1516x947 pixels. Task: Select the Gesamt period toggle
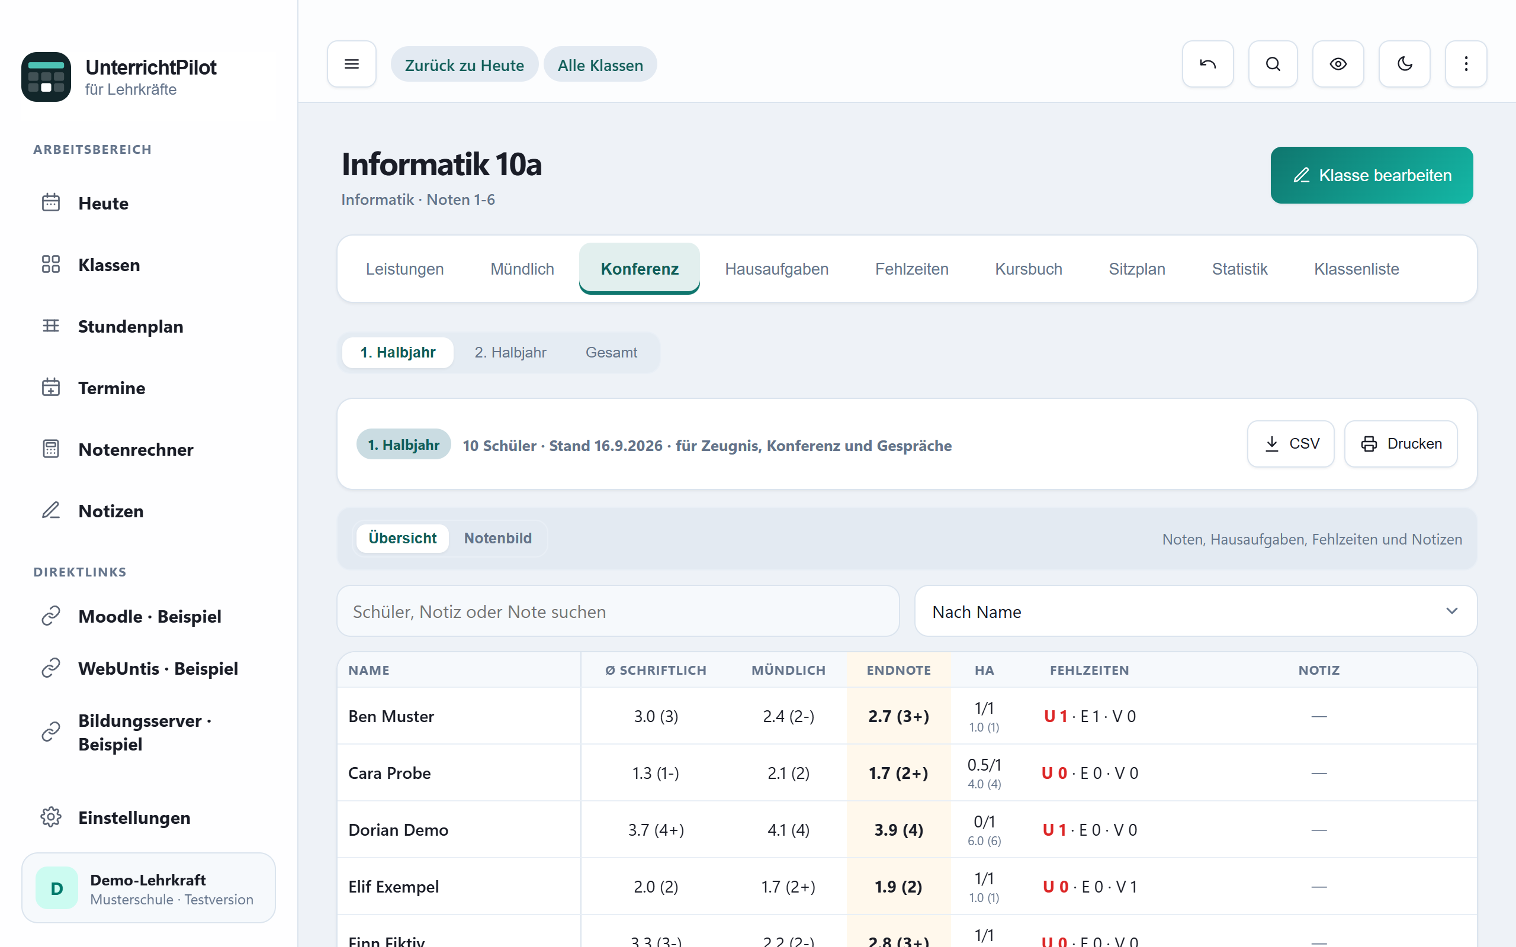[x=611, y=353]
